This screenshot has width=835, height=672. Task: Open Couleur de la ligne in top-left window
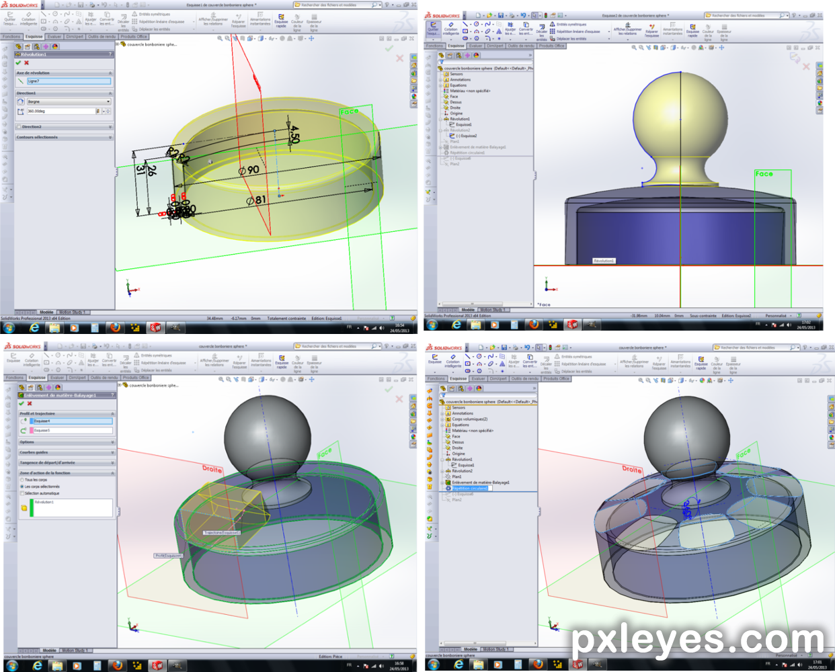pyautogui.click(x=297, y=24)
